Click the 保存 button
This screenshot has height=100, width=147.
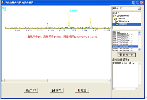(x=56, y=90)
